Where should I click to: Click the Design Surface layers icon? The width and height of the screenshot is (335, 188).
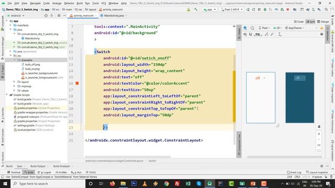[245, 28]
